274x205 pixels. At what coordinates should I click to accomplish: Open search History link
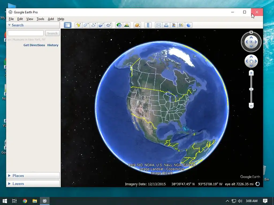click(x=53, y=45)
